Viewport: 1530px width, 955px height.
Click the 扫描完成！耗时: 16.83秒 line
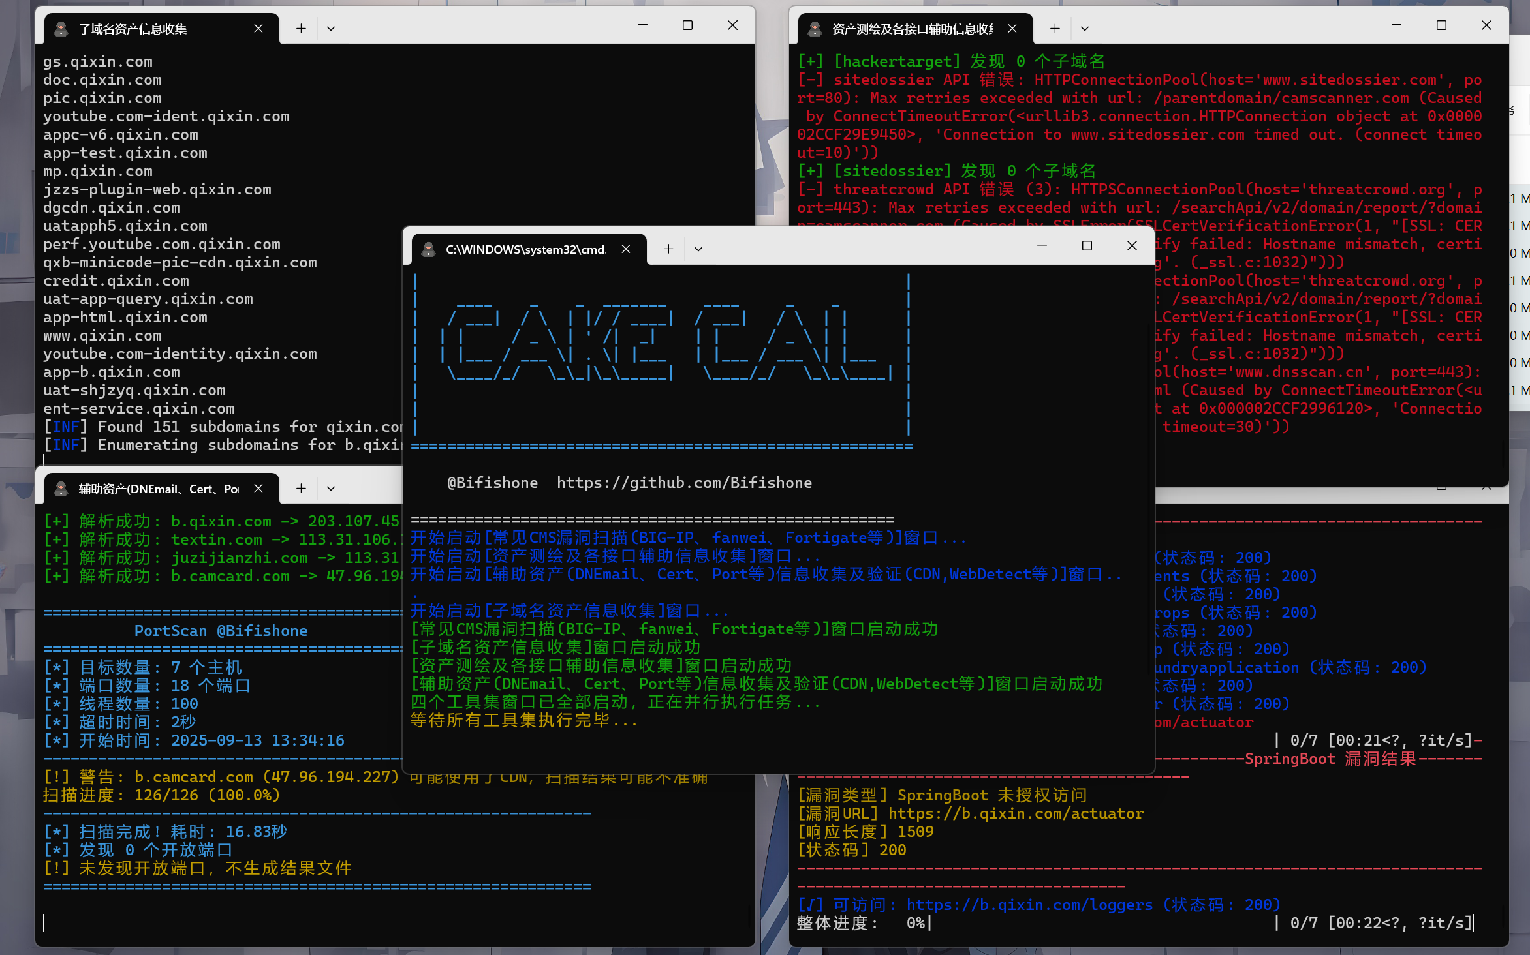pyautogui.click(x=165, y=832)
